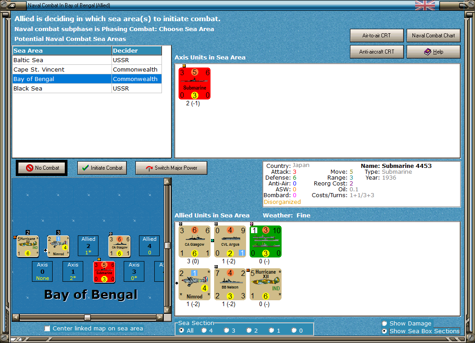This screenshot has width=475, height=343.
Task: Click the Hurricane fighter on the Bay of Bengal map
Action: coord(27,246)
